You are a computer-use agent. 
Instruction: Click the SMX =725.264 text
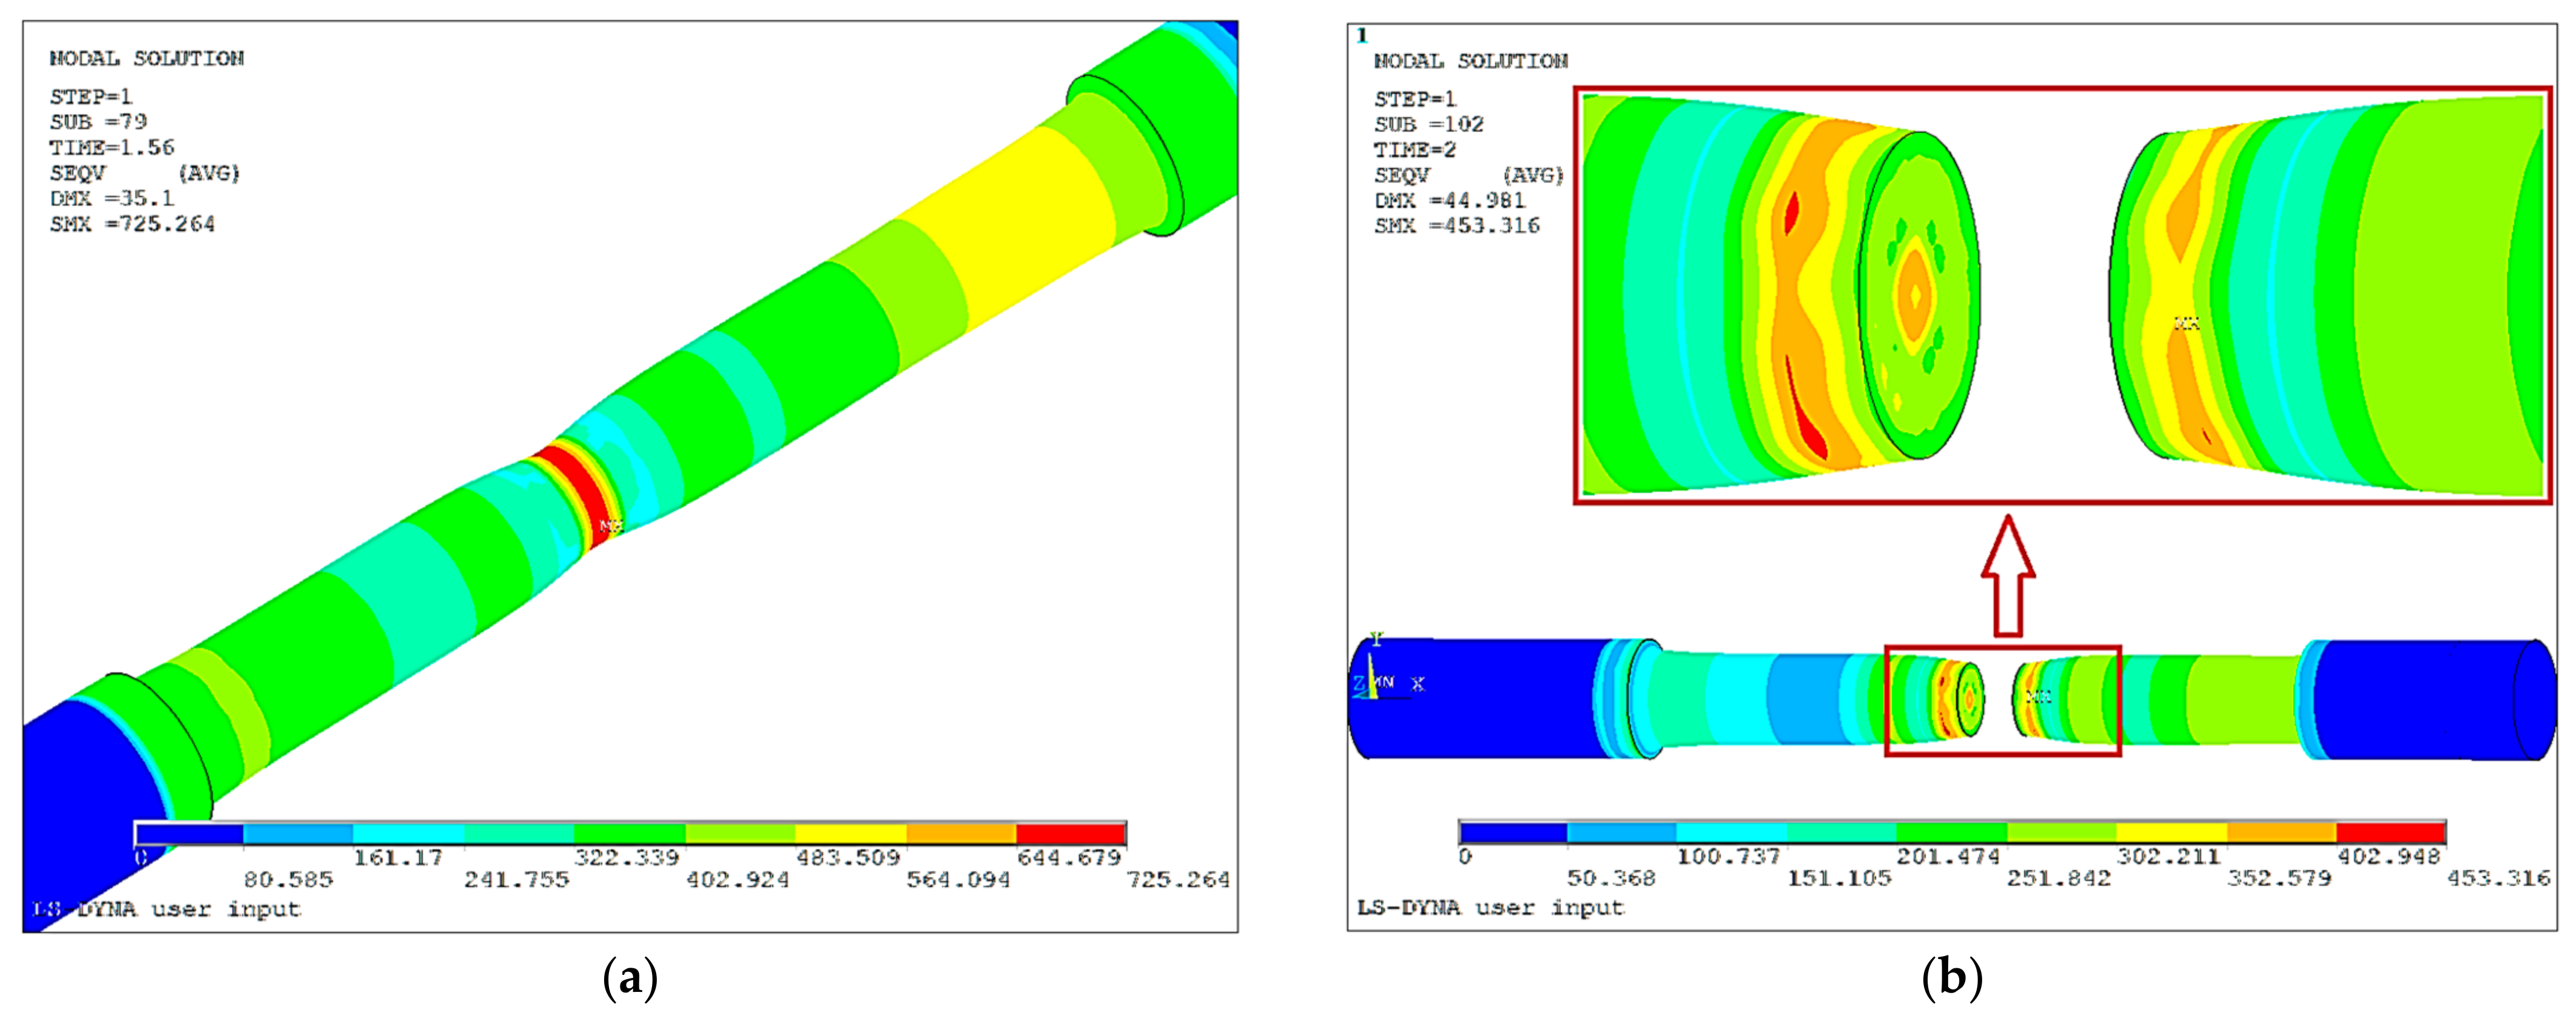tap(133, 224)
